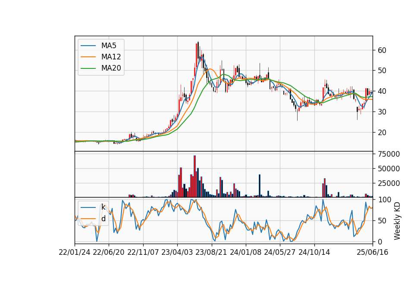Click the 22/06/20 date tick label

coord(109,252)
